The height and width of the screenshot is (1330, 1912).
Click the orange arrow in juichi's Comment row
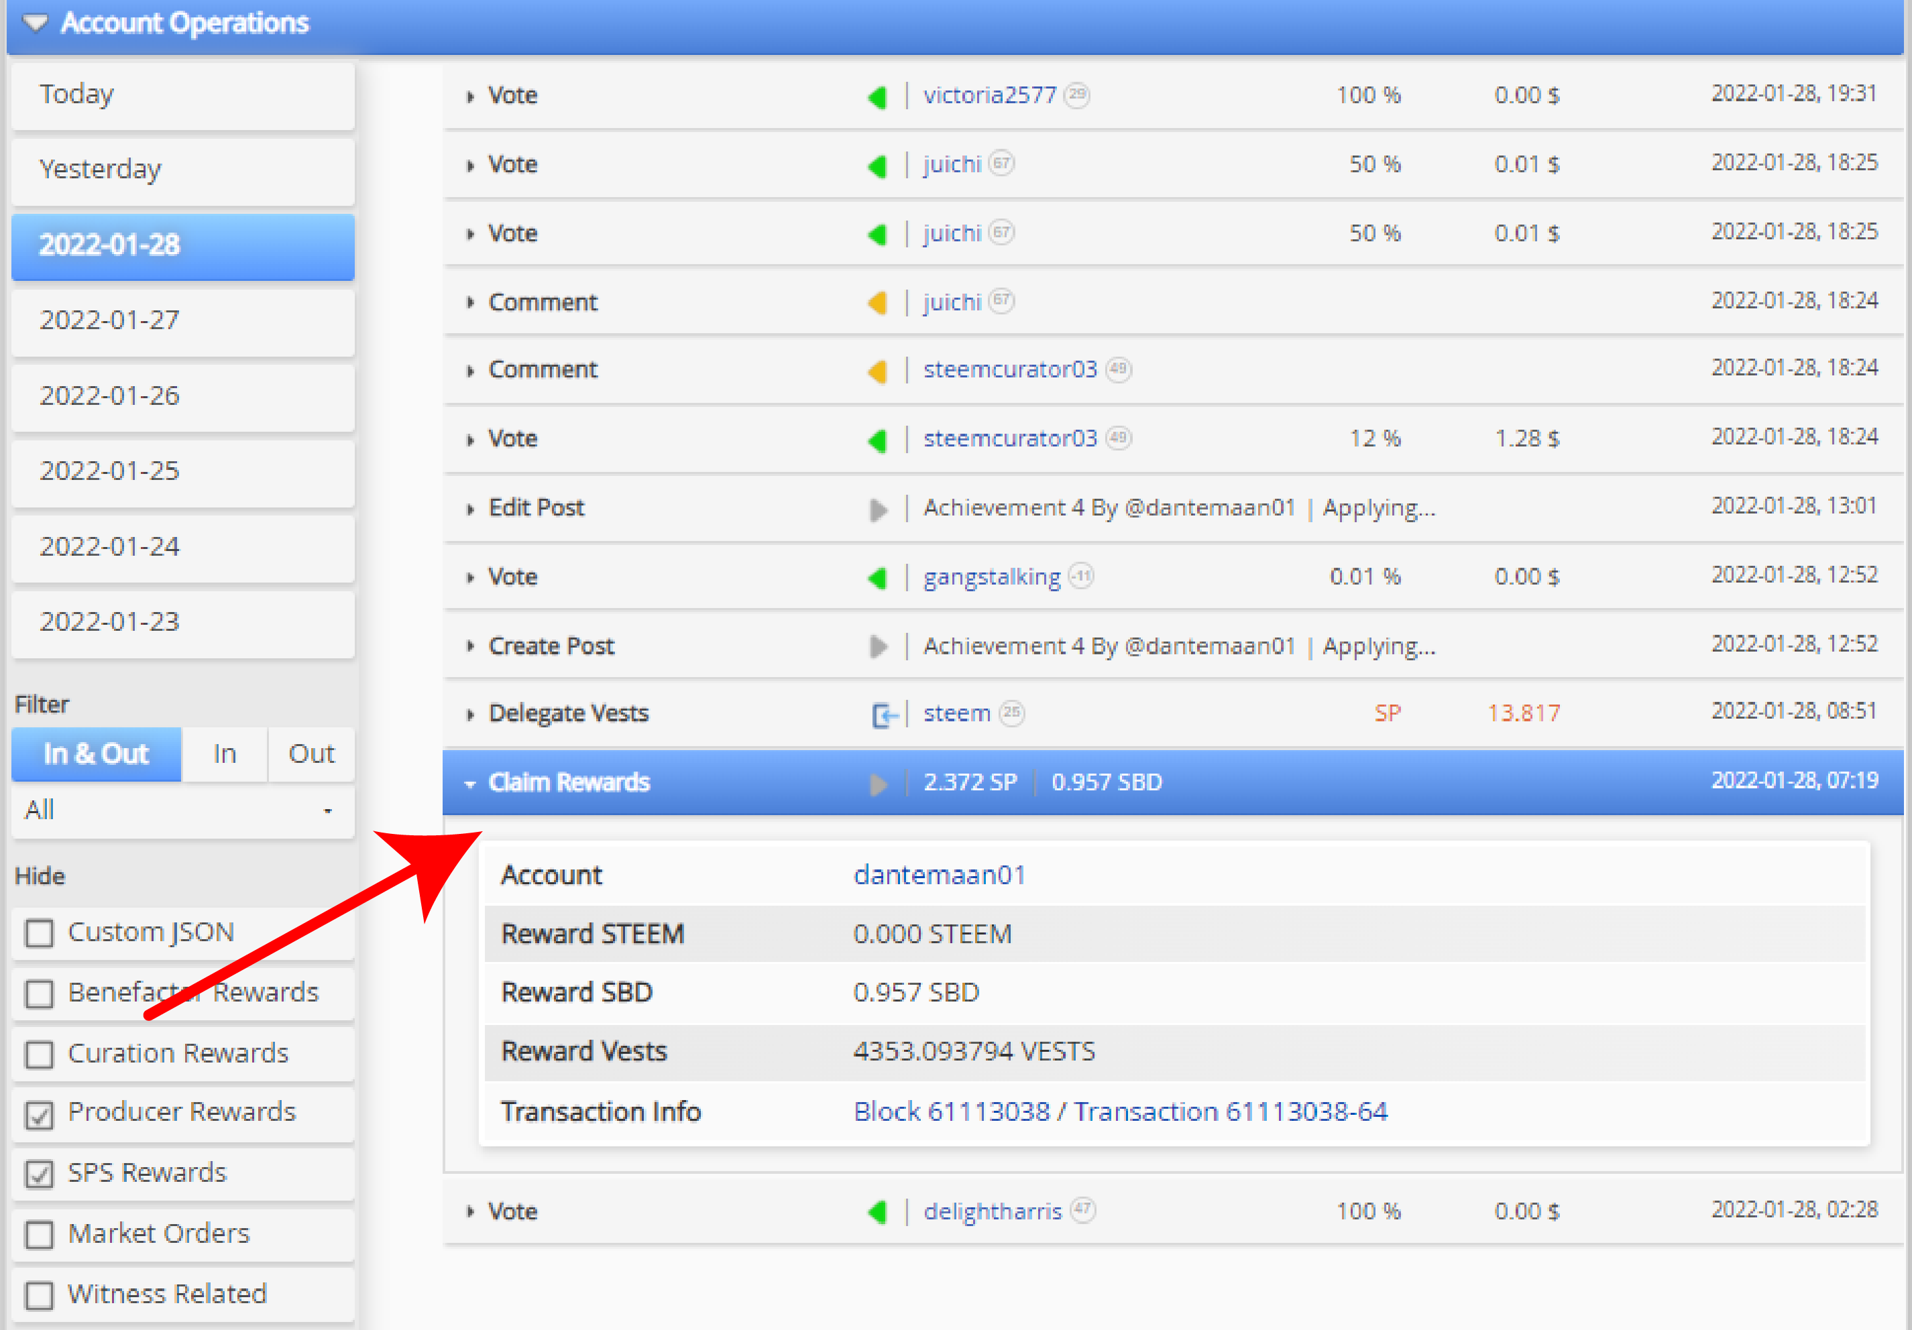[877, 303]
